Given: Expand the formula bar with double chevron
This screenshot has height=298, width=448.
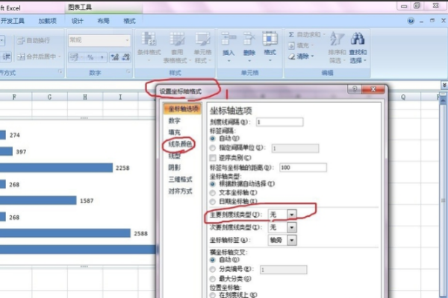Looking at the screenshot, I should pos(444,85).
